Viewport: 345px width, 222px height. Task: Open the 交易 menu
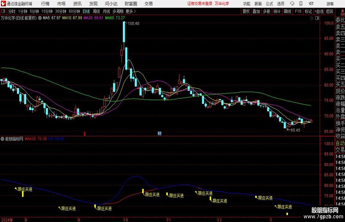coord(149,4)
